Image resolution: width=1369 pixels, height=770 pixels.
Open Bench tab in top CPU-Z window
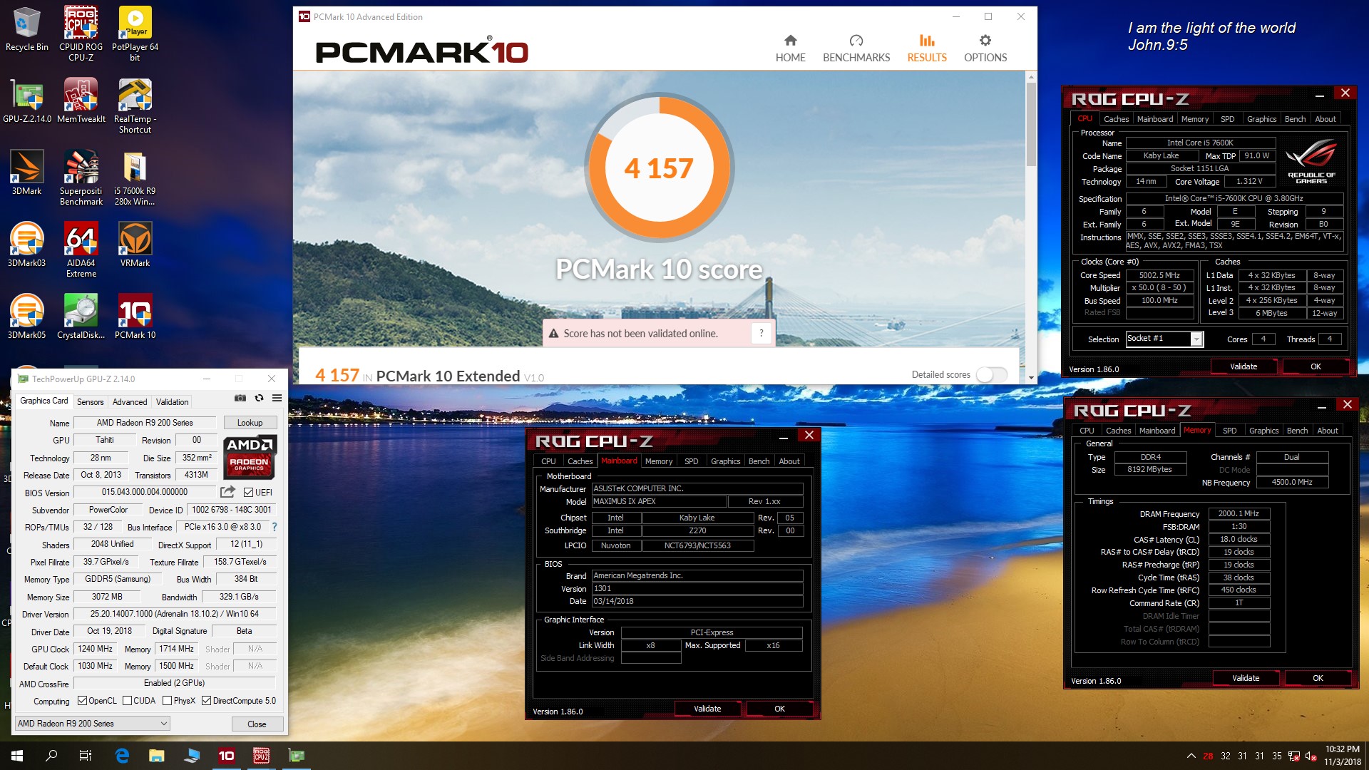click(1295, 119)
